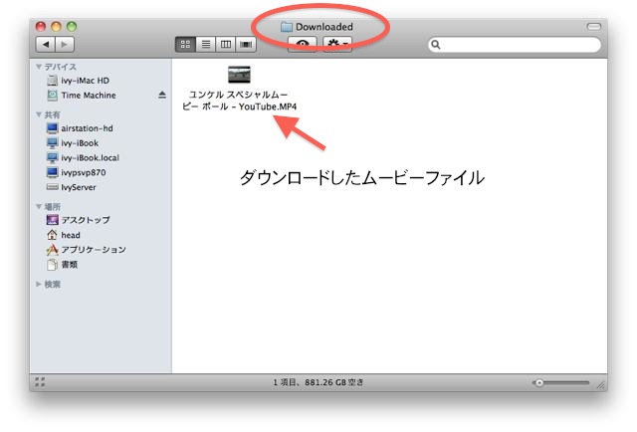
Task: Open the Action gear dropdown menu
Action: tap(337, 45)
